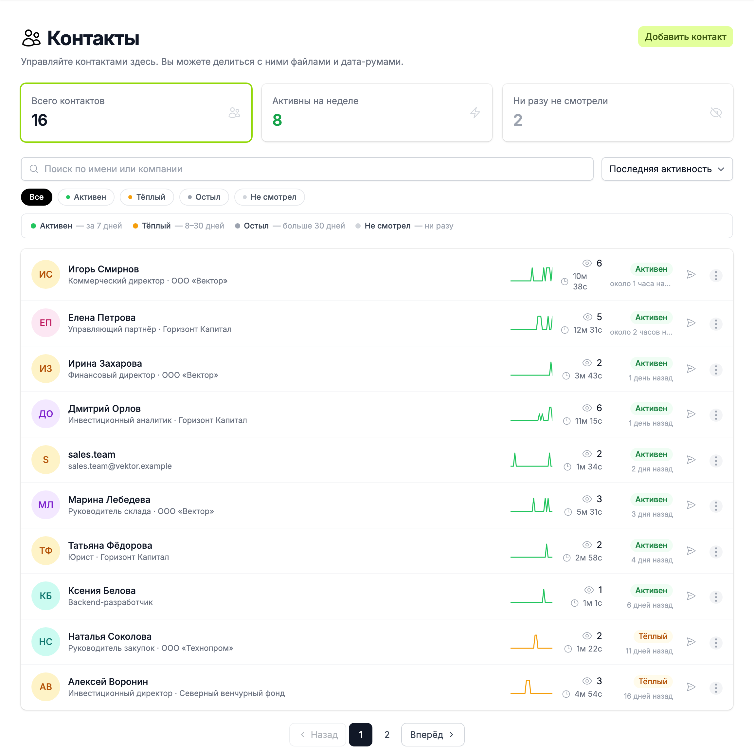Filter contacts by Активен status

point(86,197)
